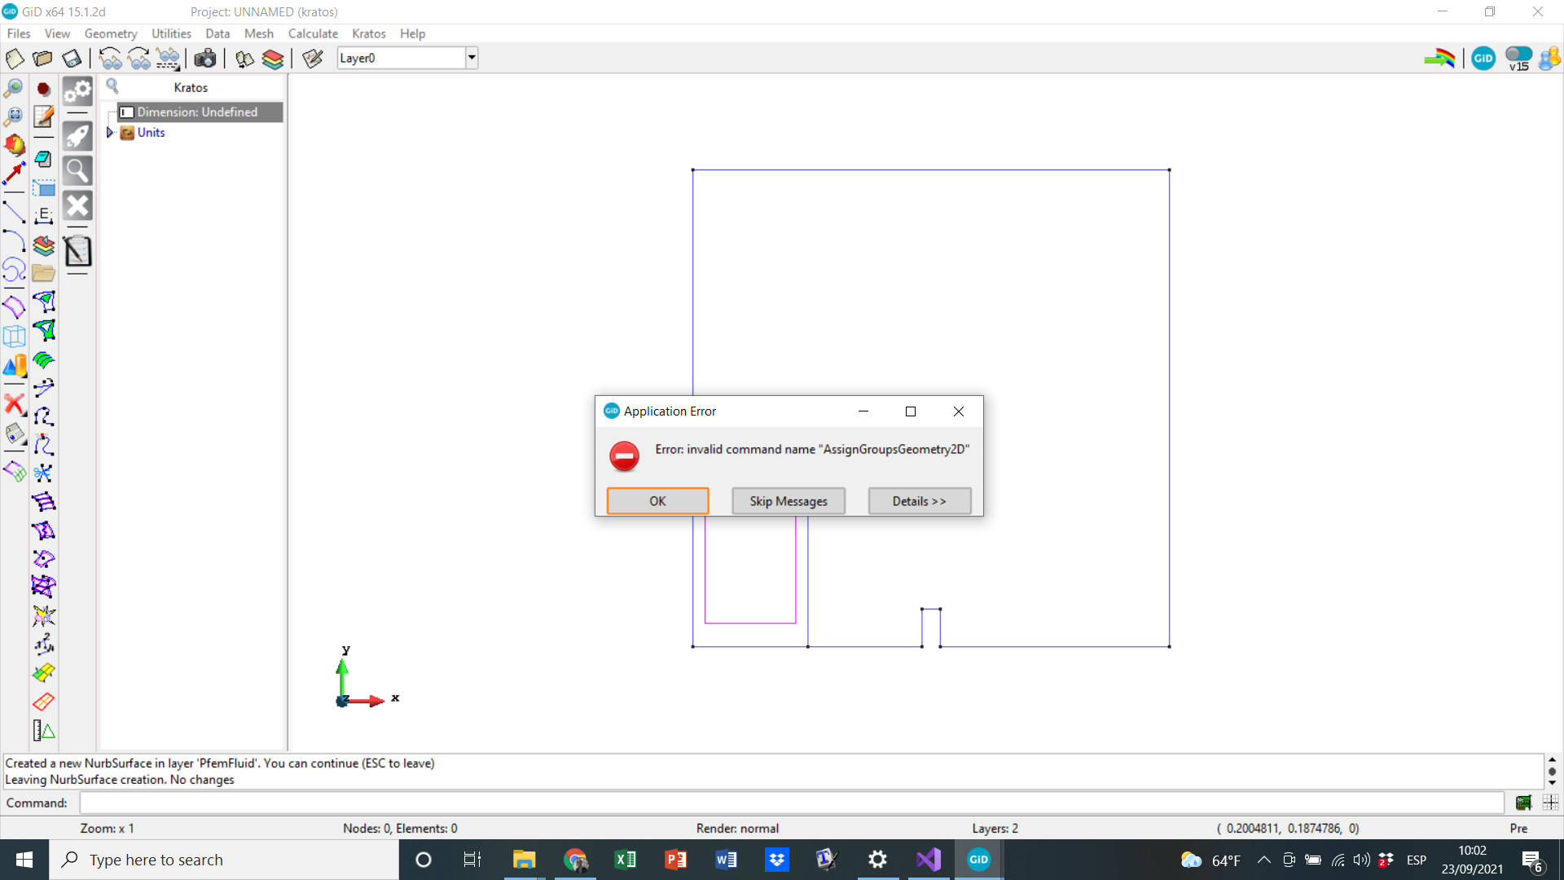
Task: Open the Layer0 dropdown list
Action: click(x=472, y=58)
